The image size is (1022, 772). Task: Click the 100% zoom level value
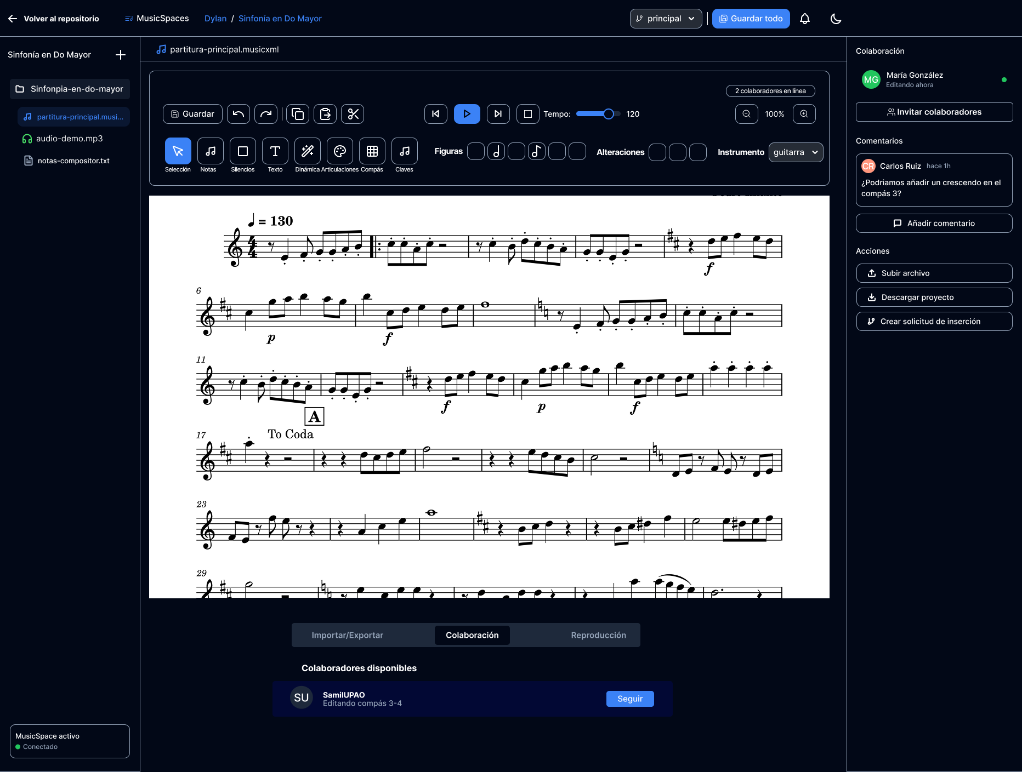[x=775, y=114]
